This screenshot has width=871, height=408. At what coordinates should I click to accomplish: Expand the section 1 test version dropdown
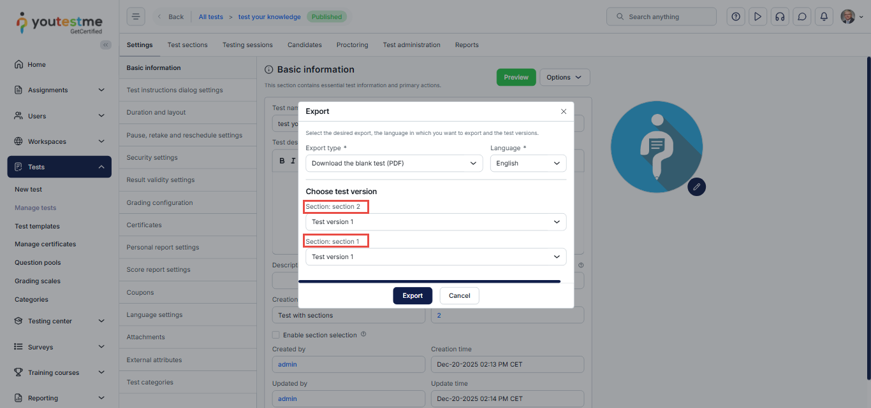[x=435, y=257]
